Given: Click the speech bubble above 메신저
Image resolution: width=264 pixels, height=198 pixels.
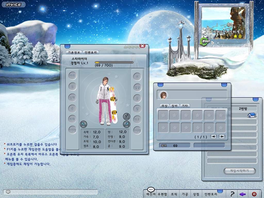Looking at the screenshot, I should click(x=151, y=189).
